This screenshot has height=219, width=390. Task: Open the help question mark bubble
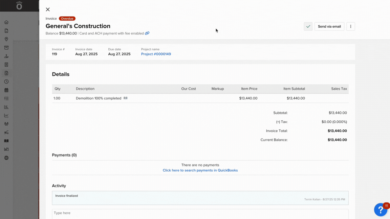[x=381, y=210]
